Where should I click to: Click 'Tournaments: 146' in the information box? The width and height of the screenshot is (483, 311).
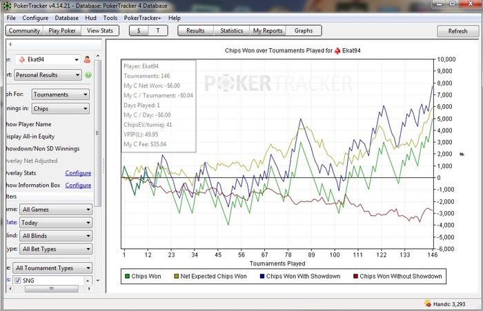click(x=146, y=76)
